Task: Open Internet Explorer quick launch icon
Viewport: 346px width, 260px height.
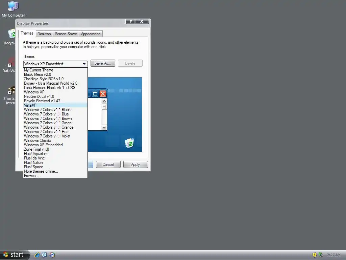Action: click(x=37, y=255)
